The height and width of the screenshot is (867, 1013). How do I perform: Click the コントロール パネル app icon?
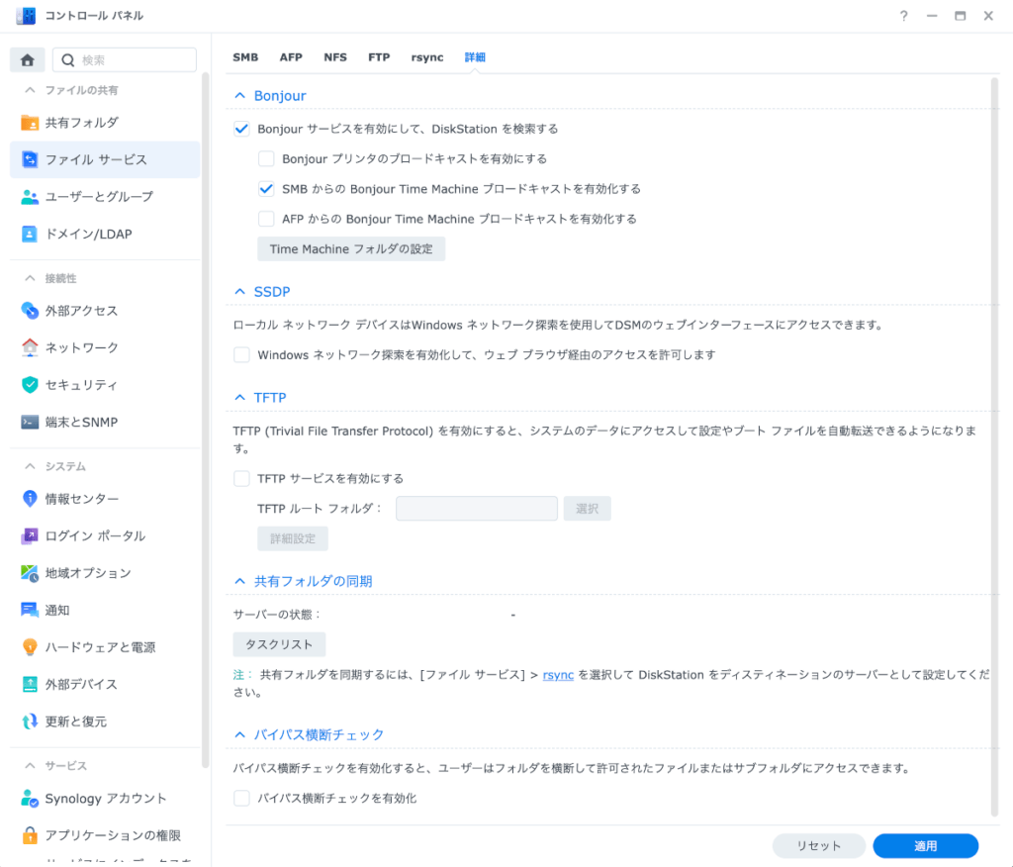click(26, 16)
